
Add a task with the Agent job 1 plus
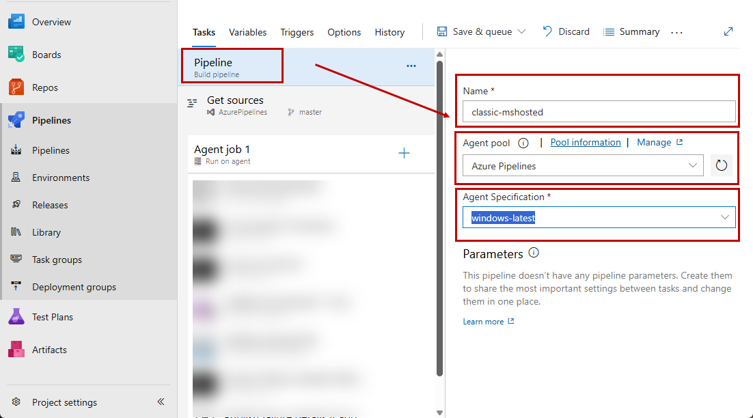click(x=404, y=153)
